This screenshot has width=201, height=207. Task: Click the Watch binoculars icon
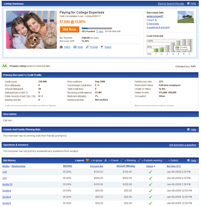click(x=61, y=47)
